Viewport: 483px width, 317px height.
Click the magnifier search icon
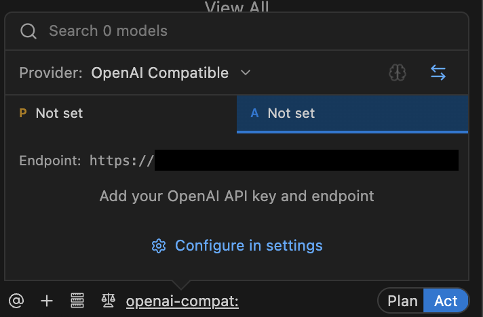point(28,31)
